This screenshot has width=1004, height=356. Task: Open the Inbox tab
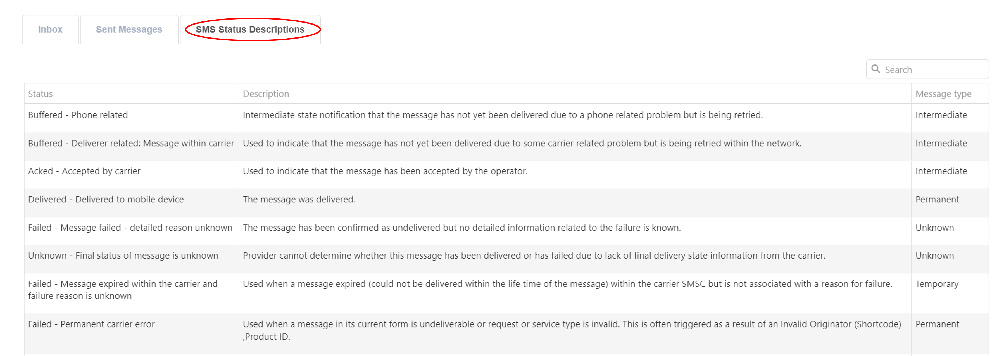50,30
